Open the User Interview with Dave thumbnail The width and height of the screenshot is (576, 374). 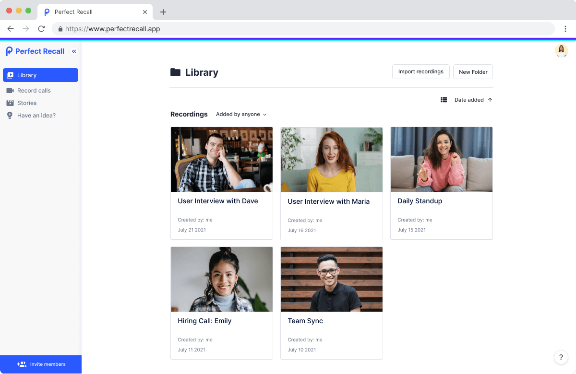[222, 159]
